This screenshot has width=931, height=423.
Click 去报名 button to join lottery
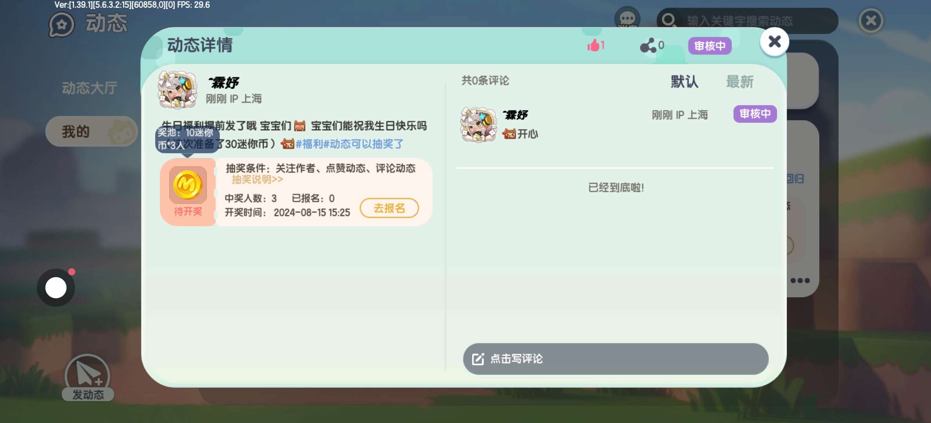point(389,208)
